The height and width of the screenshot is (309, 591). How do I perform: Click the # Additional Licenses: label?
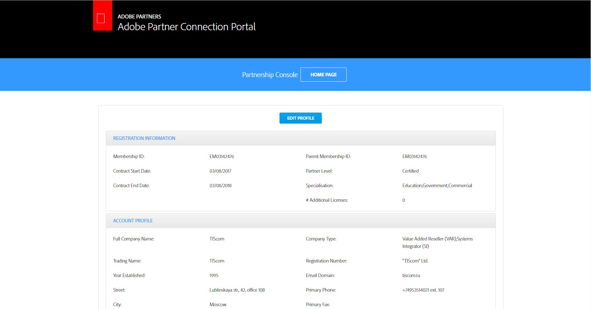click(x=327, y=200)
